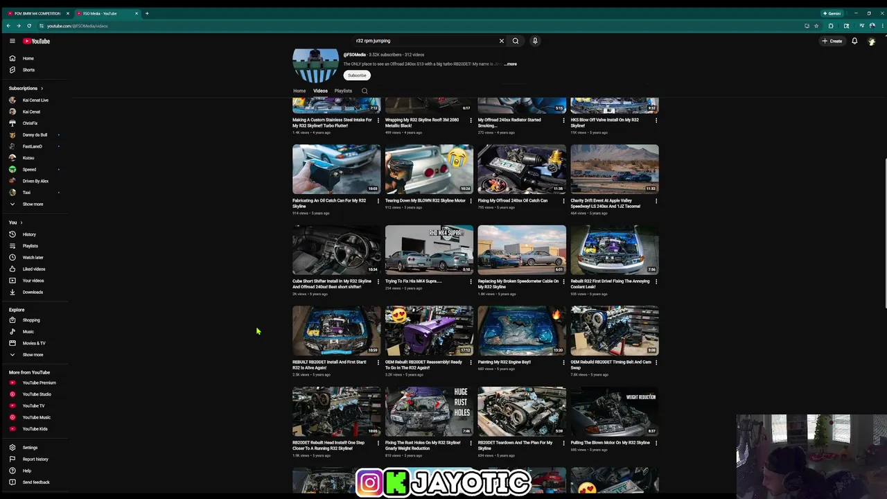
Task: Open options for Cube Short Shifter Install video
Action: click(378, 281)
